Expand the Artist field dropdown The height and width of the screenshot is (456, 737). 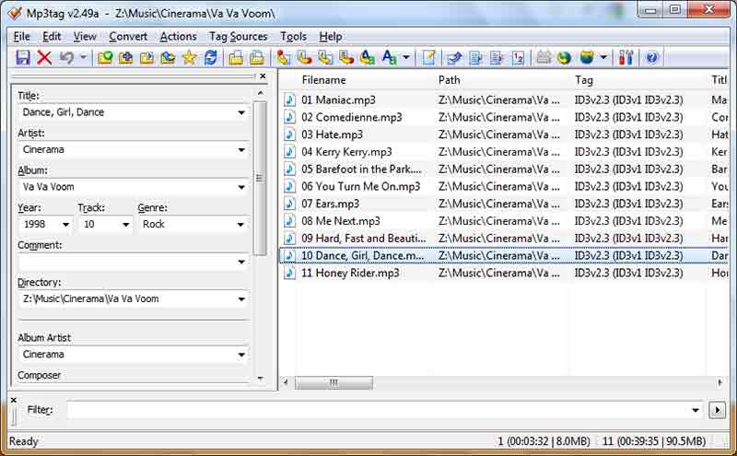241,150
